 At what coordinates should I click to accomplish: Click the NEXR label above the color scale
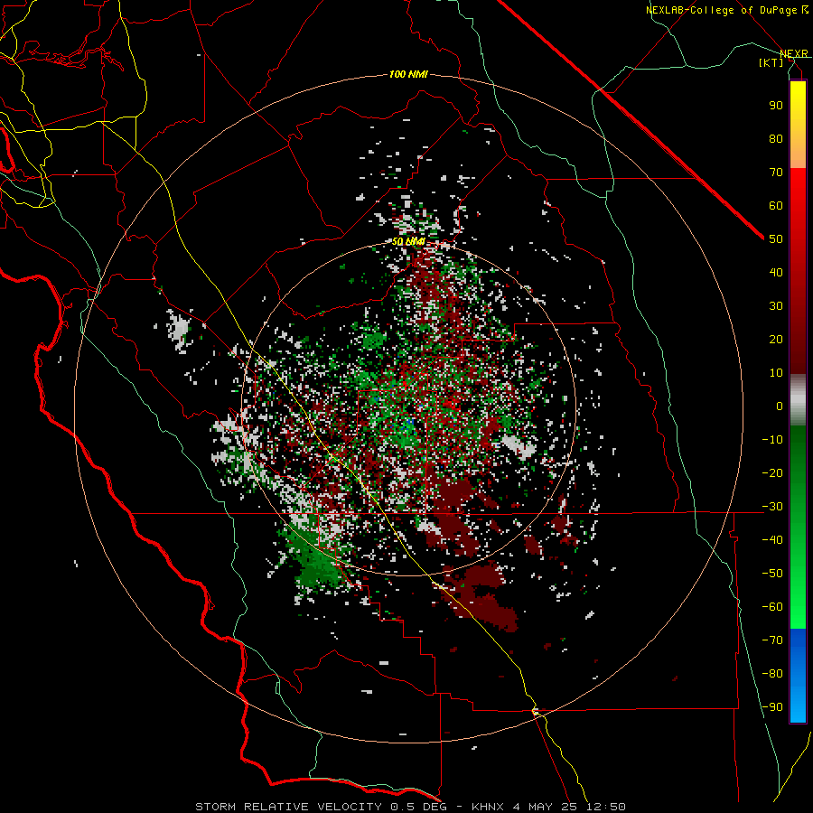pos(794,53)
